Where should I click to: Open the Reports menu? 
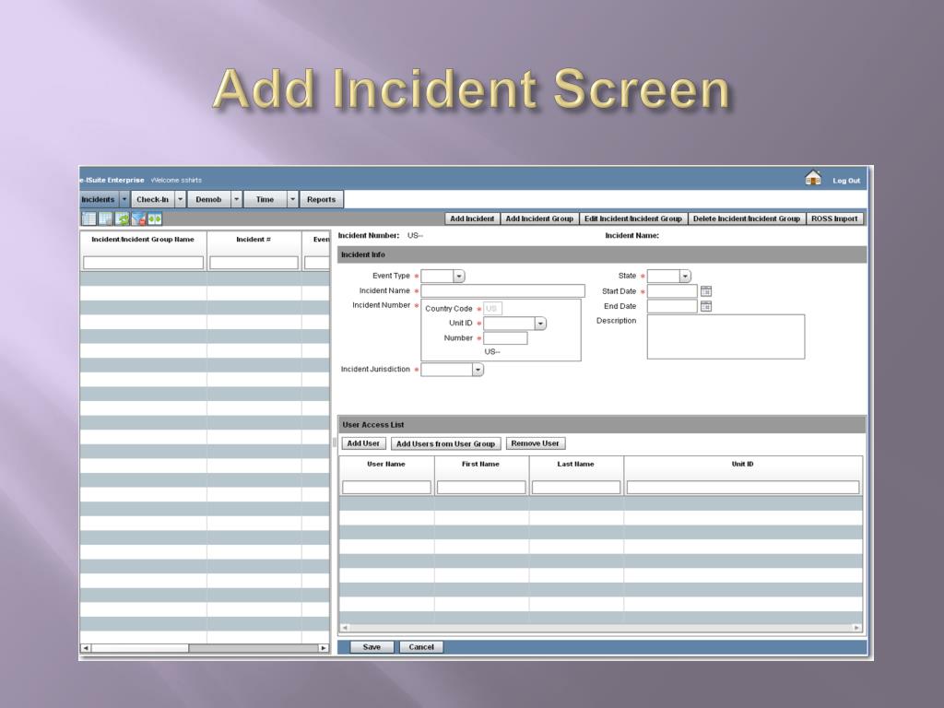[x=322, y=199]
